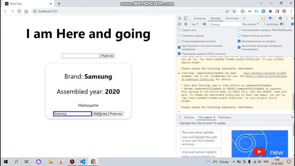This screenshot has height=166, width=295.
Task: Activate DevTools inspect element picker
Action: 180,18
